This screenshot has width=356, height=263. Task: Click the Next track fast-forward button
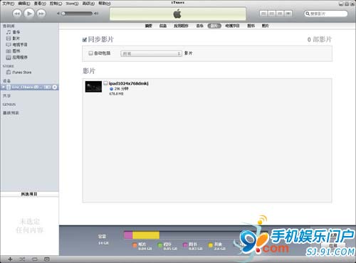coord(41,14)
